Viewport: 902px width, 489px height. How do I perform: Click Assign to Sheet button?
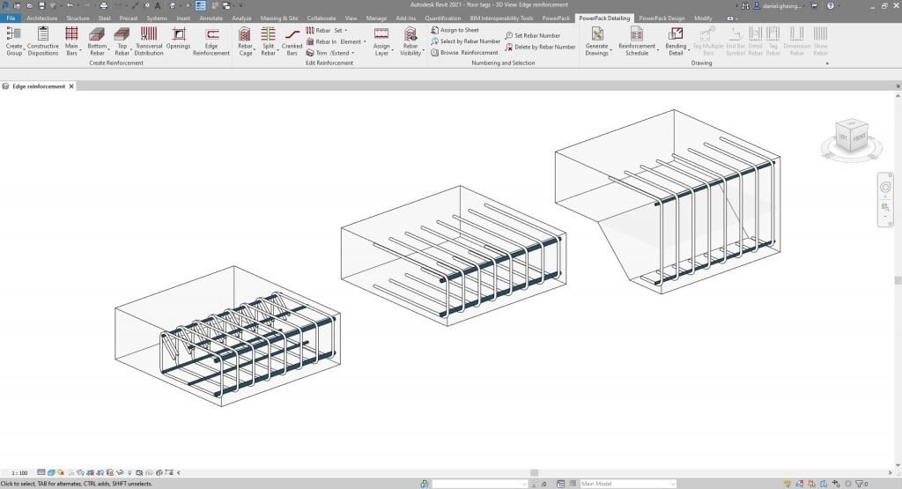(x=455, y=30)
